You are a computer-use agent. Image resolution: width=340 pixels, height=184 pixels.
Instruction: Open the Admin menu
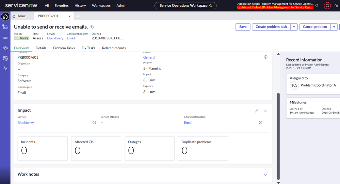[122, 6]
